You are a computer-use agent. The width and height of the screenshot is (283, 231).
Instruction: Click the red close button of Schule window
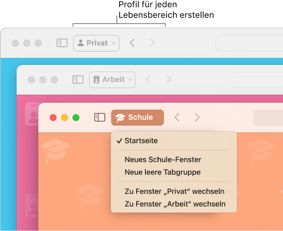(53, 117)
